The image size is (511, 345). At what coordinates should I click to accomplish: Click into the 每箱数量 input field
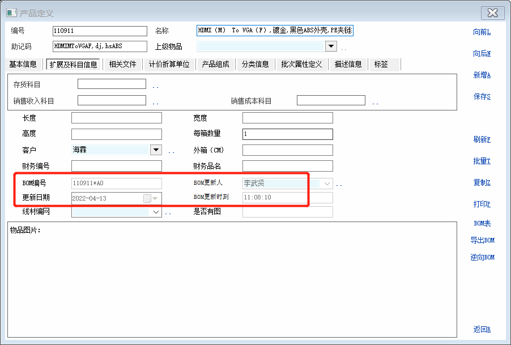click(287, 134)
